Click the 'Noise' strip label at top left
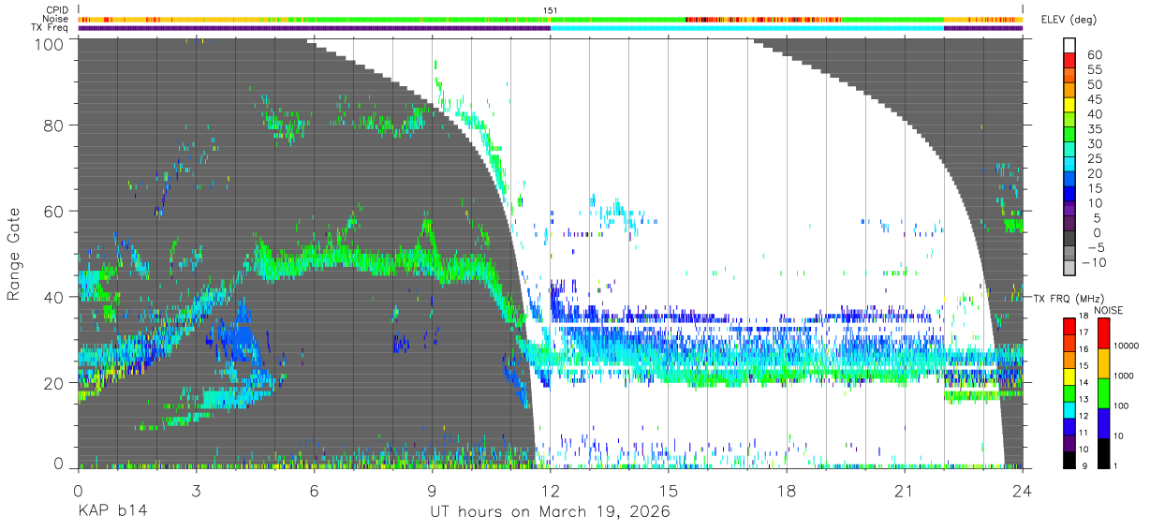Screen dimensions: 1150x531 (56, 19)
